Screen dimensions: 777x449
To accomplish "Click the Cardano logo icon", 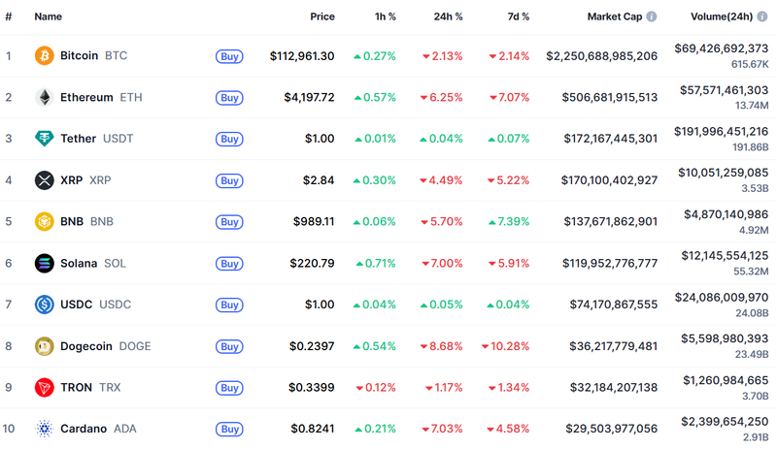I will click(44, 429).
